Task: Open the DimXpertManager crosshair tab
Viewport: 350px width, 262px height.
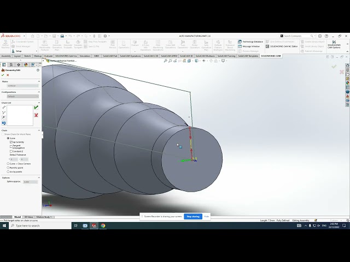Action: point(19,64)
